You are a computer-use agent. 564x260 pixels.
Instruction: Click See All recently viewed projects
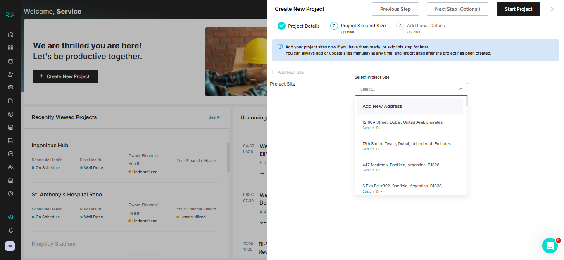[215, 117]
